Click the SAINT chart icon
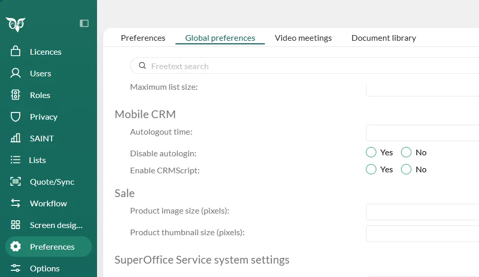This screenshot has width=479, height=277. [15, 138]
